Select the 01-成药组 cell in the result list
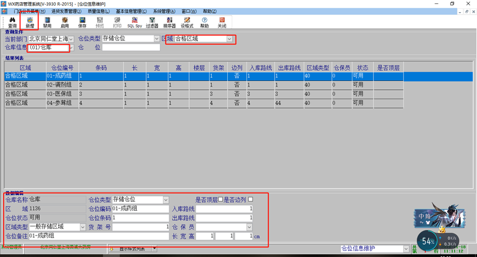Screen dimensions: 477x257 62,76
